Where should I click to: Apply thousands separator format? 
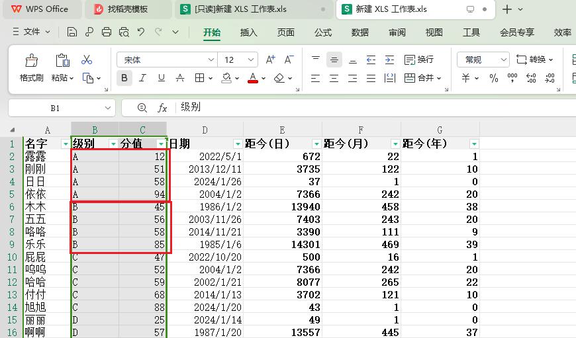click(x=512, y=78)
